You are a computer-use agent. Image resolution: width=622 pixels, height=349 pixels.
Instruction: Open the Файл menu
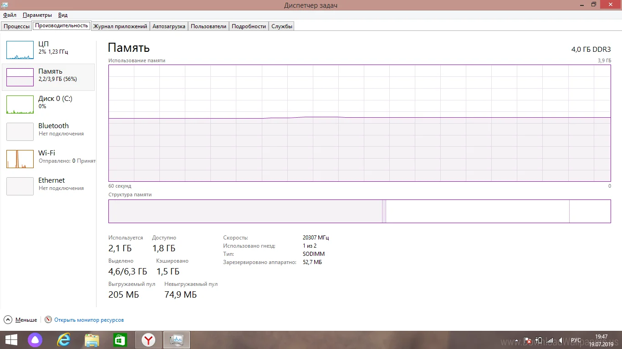click(x=10, y=15)
